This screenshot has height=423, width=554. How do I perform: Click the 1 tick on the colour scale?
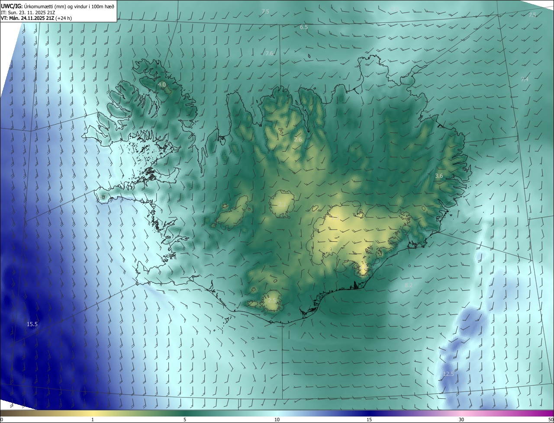point(93,420)
